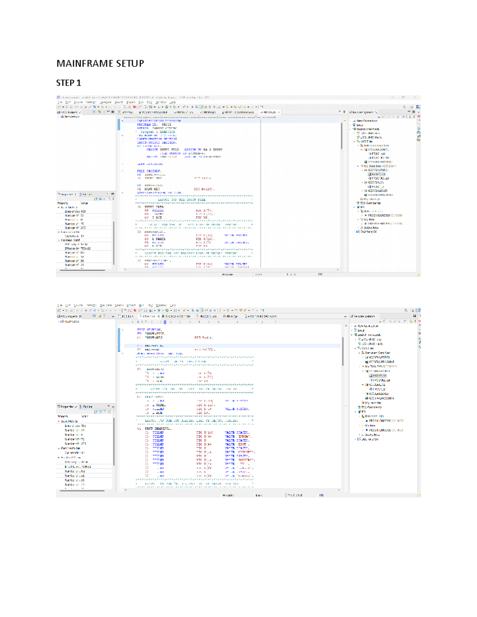Expand Db2 for z/OS in upper Remote Systems tree
Screen dimensions: 477x617
pos(355,232)
